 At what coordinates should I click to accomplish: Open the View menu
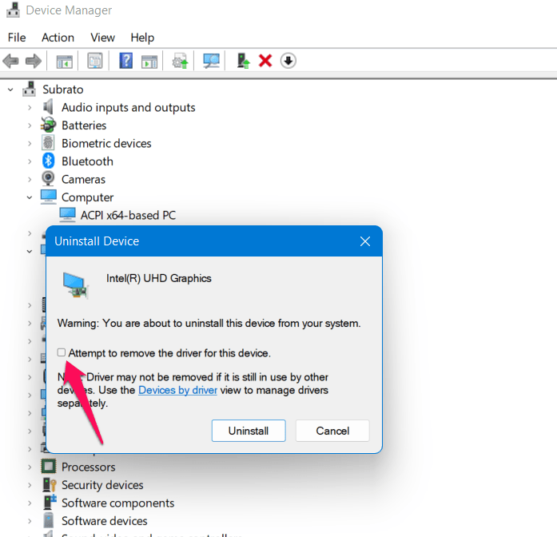102,38
